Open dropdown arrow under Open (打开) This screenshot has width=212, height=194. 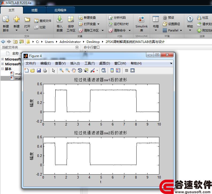click(27, 30)
